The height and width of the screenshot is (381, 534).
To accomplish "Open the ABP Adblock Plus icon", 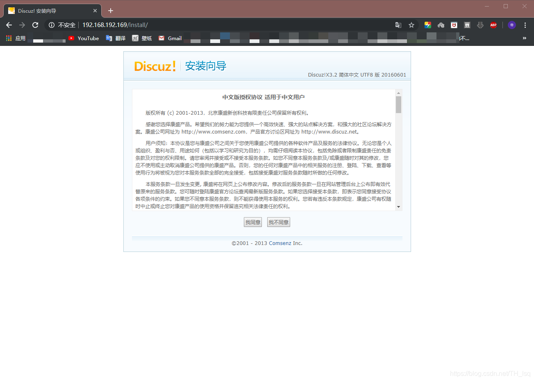I will (493, 25).
